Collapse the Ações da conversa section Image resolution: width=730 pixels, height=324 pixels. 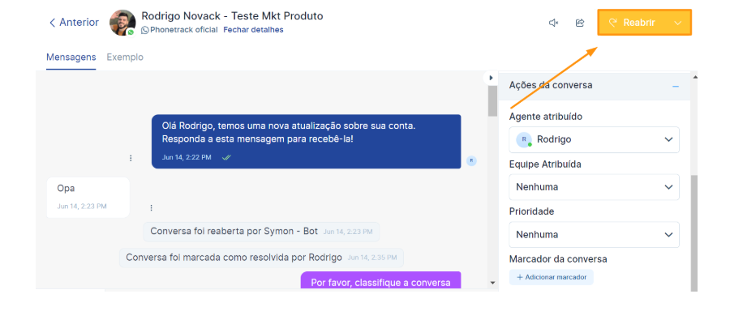[x=675, y=86]
